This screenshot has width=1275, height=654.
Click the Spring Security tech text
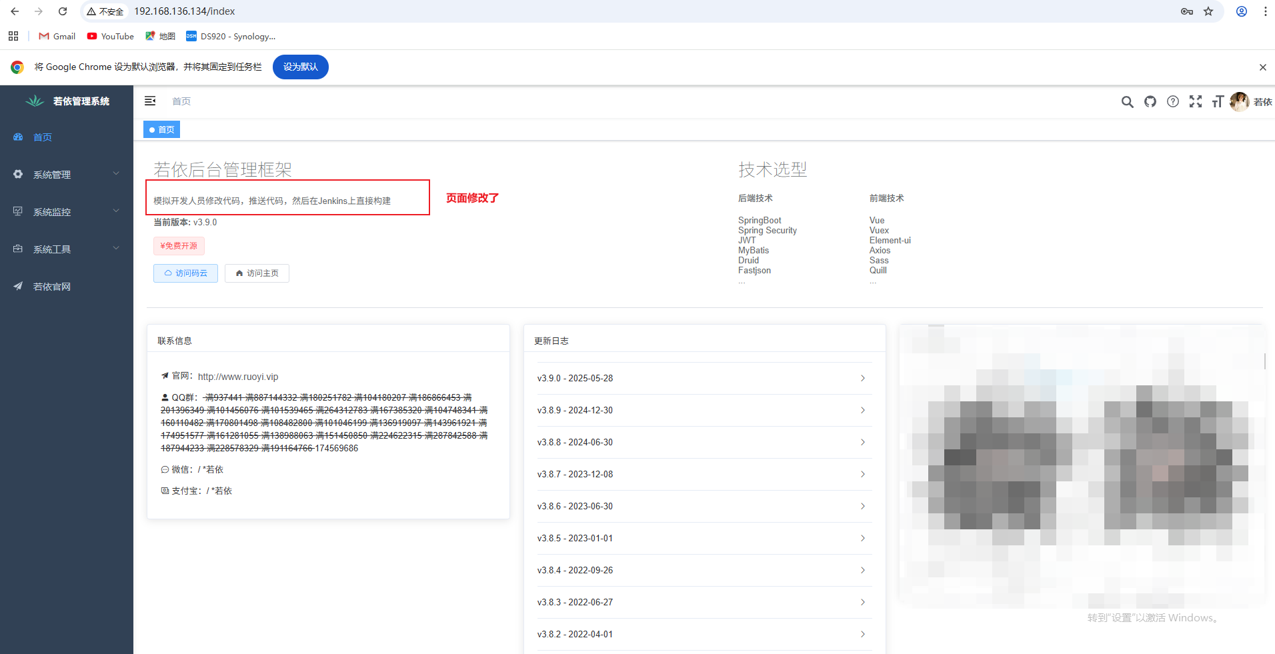click(768, 230)
